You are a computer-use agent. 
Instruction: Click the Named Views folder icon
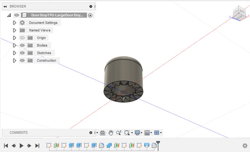click(22, 30)
